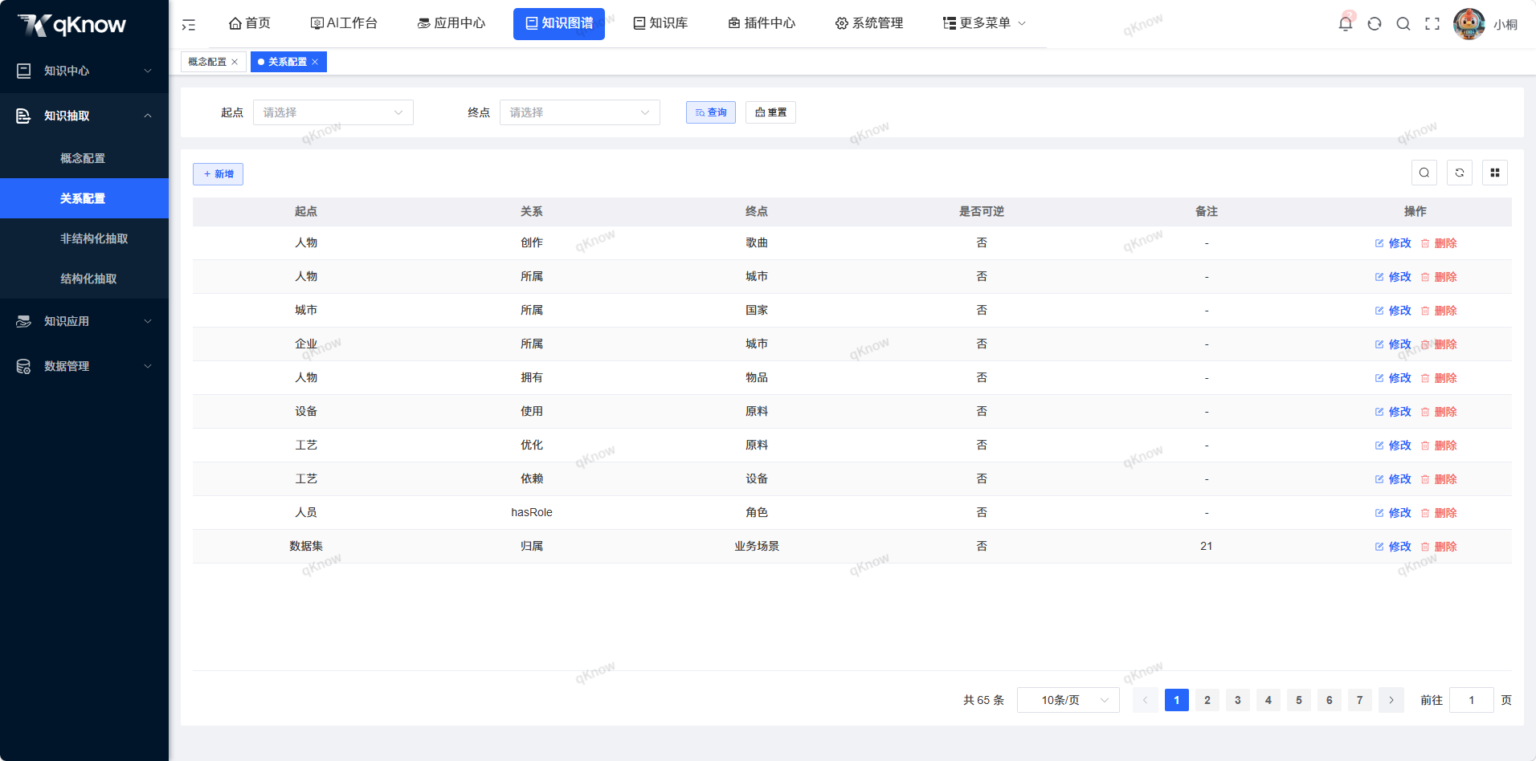This screenshot has height=761, width=1536.
Task: Edit the 工艺 优化 原料 row
Action: click(1393, 446)
